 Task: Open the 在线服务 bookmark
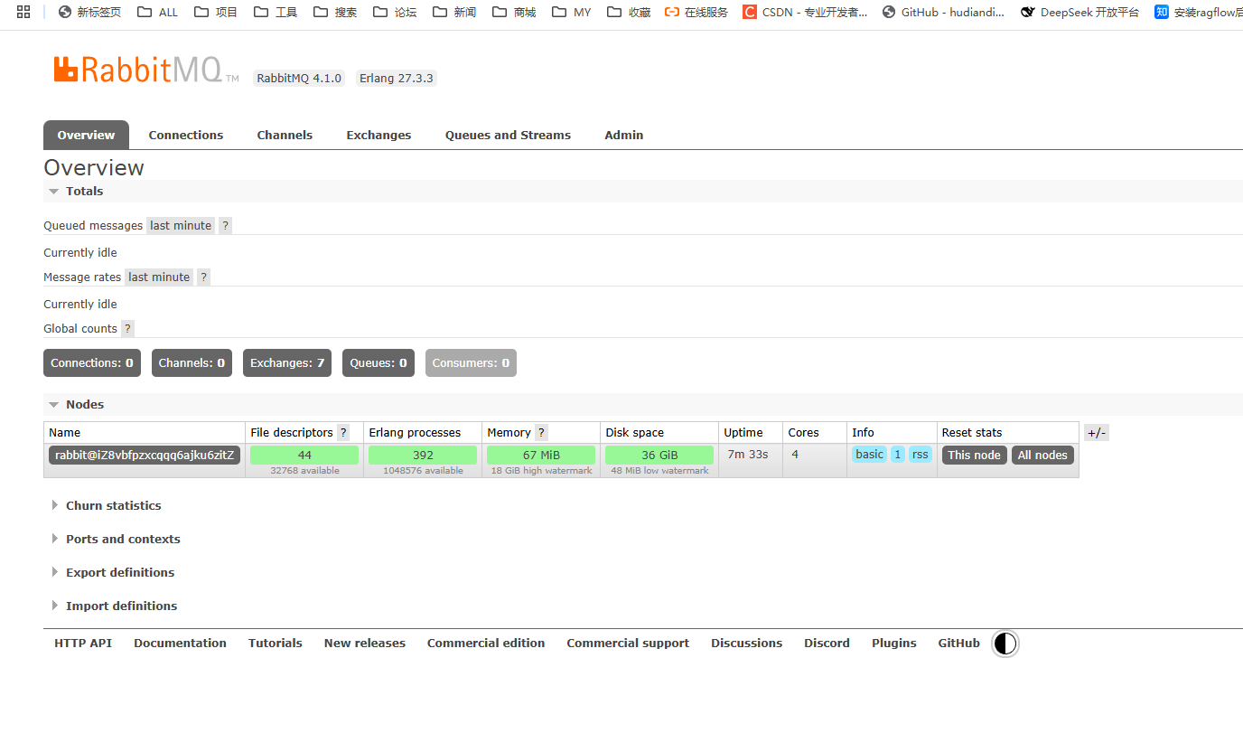point(696,12)
